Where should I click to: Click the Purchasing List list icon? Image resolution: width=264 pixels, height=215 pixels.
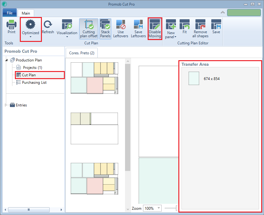pyautogui.click(x=19, y=82)
